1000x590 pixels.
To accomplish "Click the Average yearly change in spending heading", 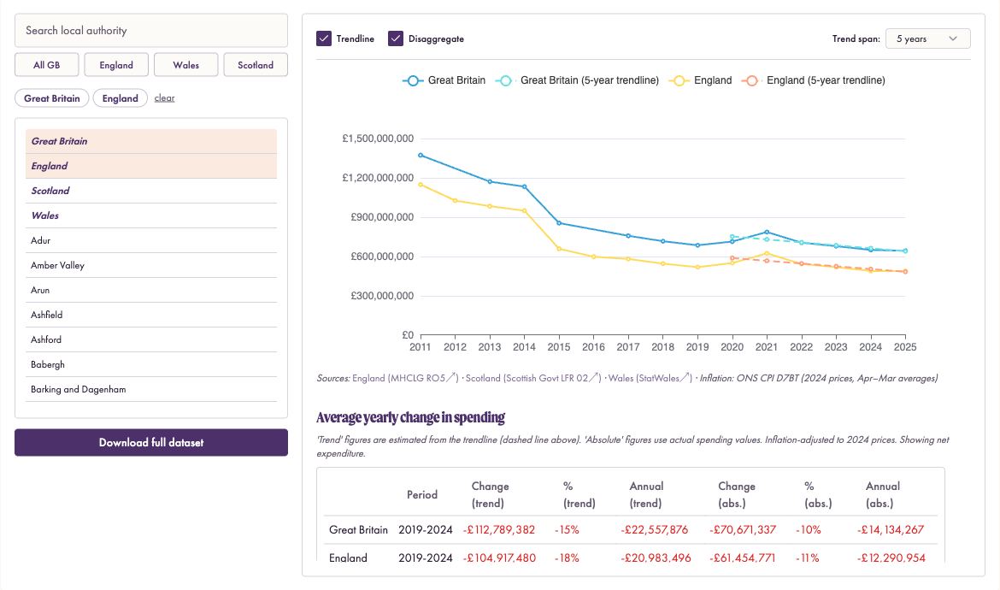I will pyautogui.click(x=411, y=418).
